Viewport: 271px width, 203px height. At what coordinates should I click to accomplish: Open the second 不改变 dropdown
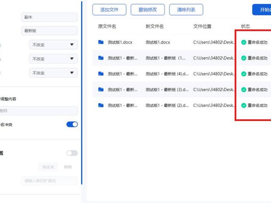coord(53,59)
